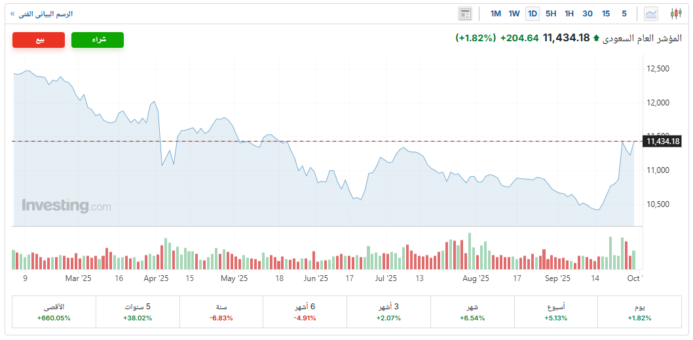Switch to area line chart icon
The image size is (693, 340).
point(651,14)
